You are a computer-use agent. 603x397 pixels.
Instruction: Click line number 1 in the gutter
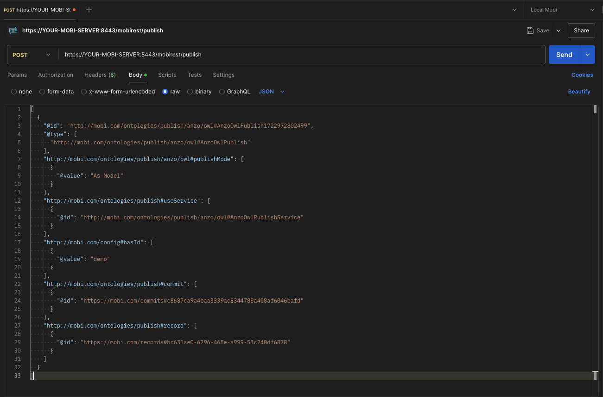tap(19, 109)
